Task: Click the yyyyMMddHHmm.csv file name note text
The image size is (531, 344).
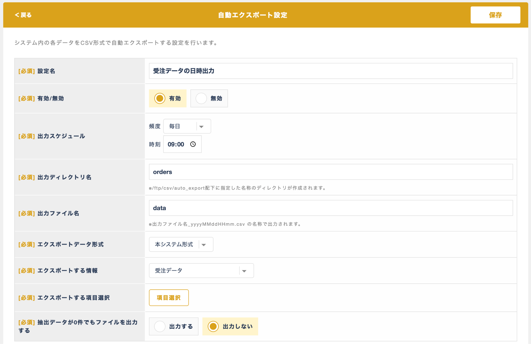Action: pos(225,224)
